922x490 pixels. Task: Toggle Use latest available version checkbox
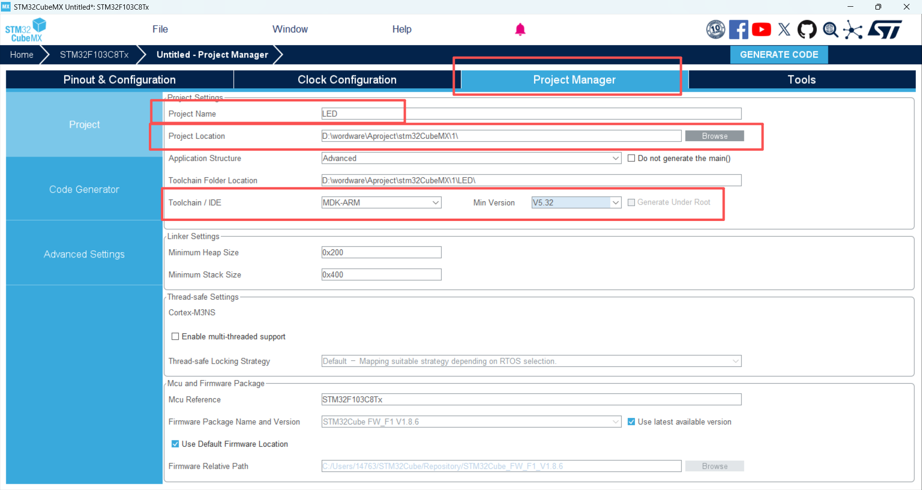(x=631, y=421)
